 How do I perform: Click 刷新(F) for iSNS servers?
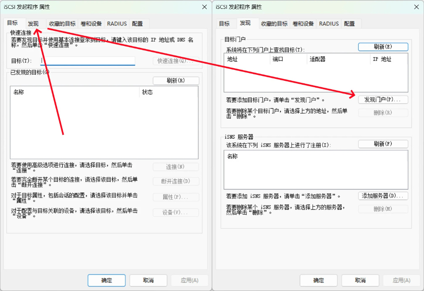[x=383, y=144]
